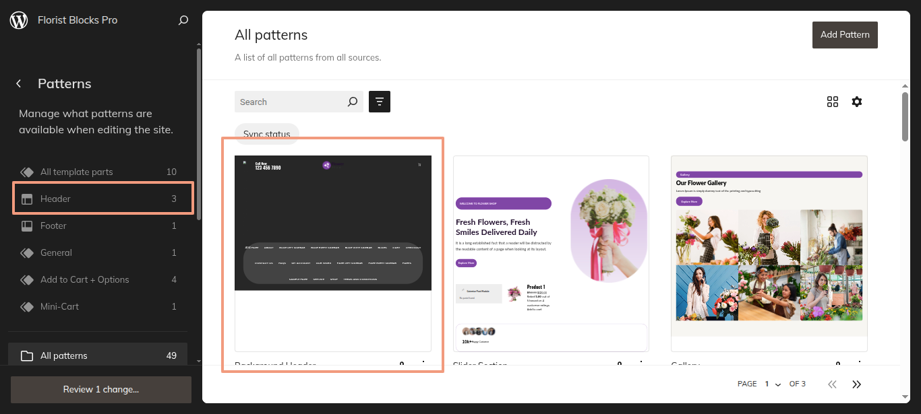Click Review 1 change button
Screen dimensions: 921x414
101,389
